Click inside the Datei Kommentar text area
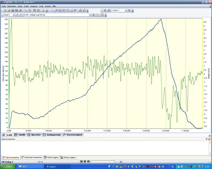Viewport: 212px width, 169px height. point(104,148)
